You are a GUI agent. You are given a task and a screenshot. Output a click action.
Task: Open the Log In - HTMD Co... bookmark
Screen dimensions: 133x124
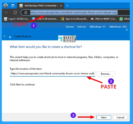tap(17, 19)
